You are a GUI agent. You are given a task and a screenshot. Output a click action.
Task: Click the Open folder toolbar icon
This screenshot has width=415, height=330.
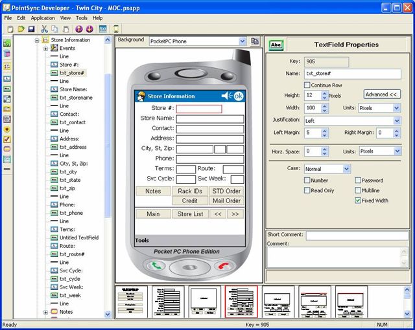[x=21, y=29]
